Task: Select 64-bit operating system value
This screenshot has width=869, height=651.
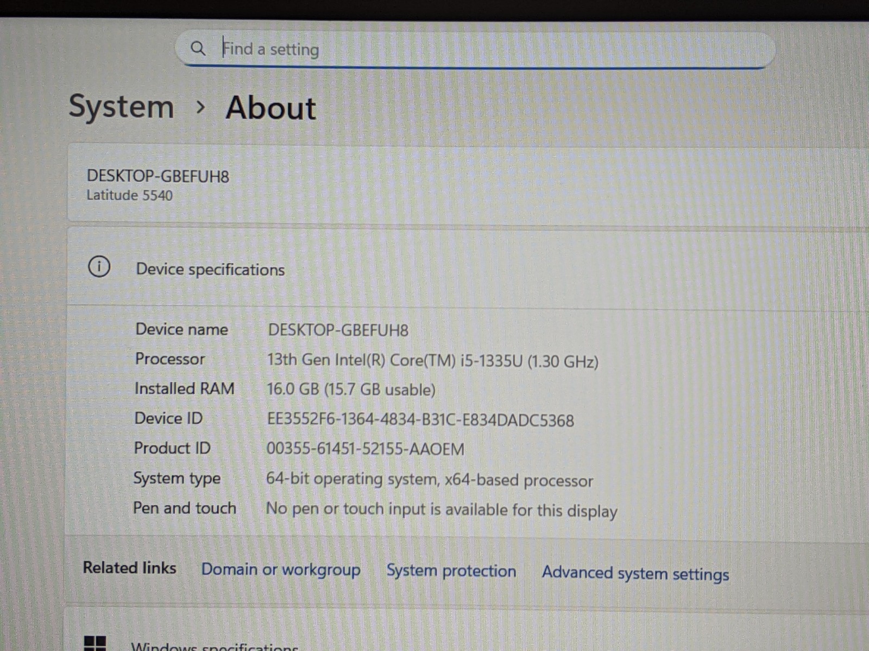Action: click(x=429, y=480)
